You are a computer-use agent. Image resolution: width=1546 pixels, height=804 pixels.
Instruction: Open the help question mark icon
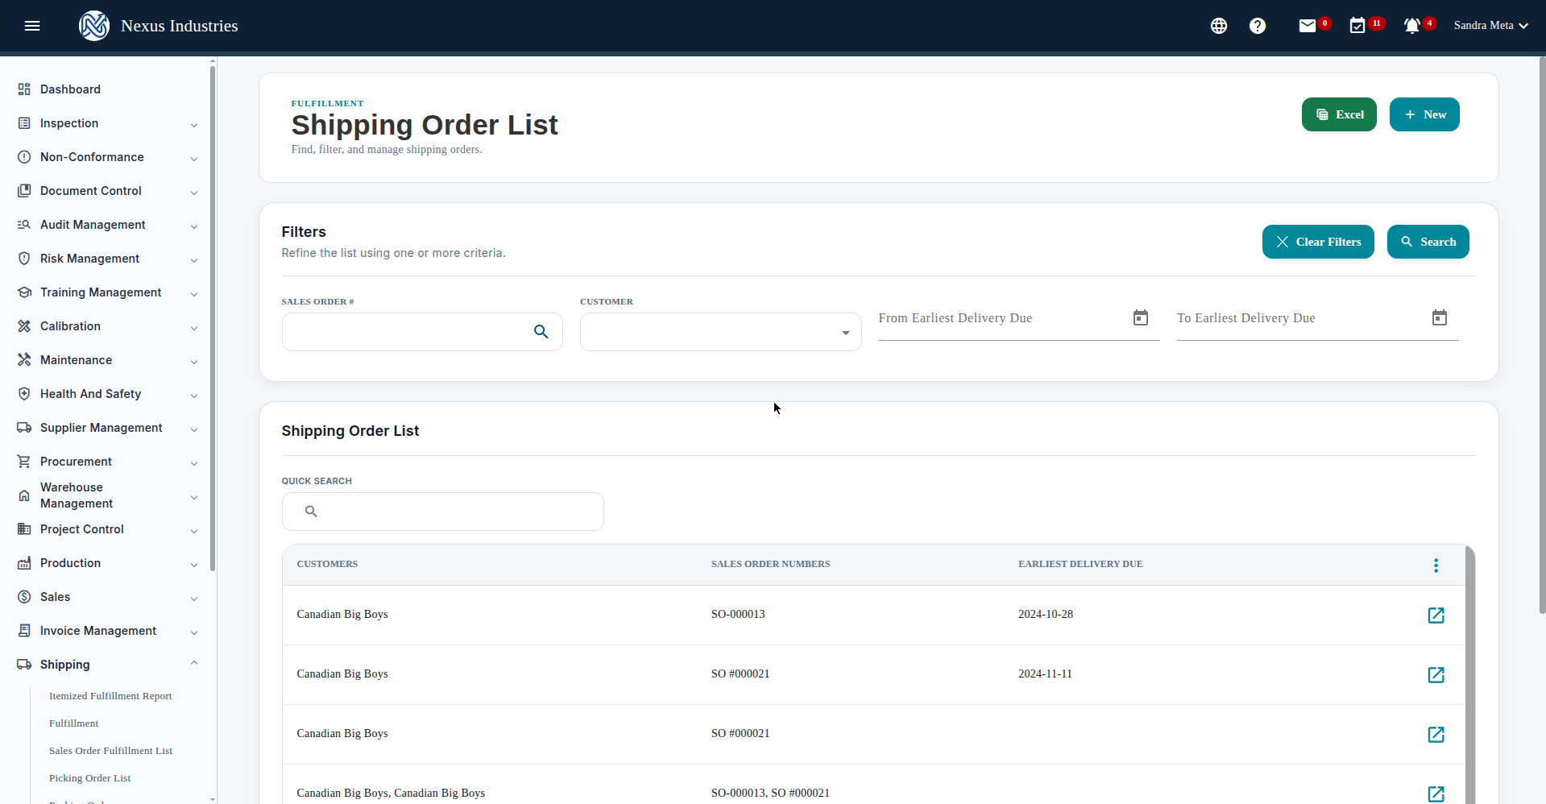(x=1258, y=26)
